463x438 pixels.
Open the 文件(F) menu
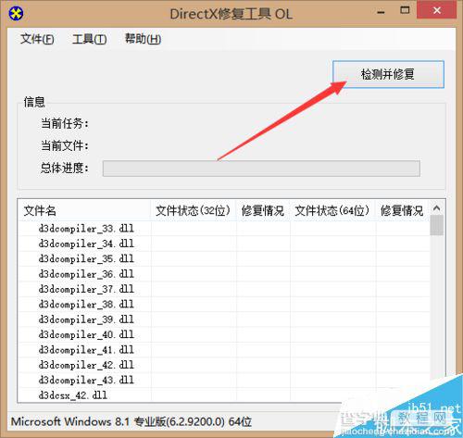click(37, 39)
